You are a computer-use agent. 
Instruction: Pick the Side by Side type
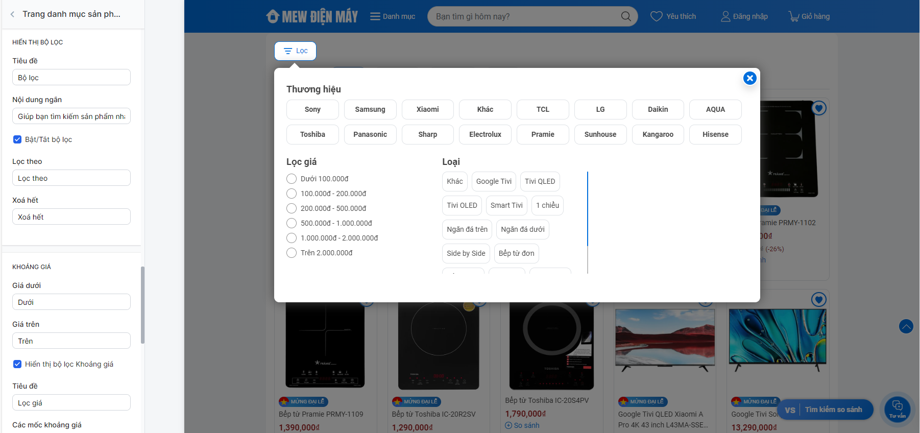click(466, 253)
